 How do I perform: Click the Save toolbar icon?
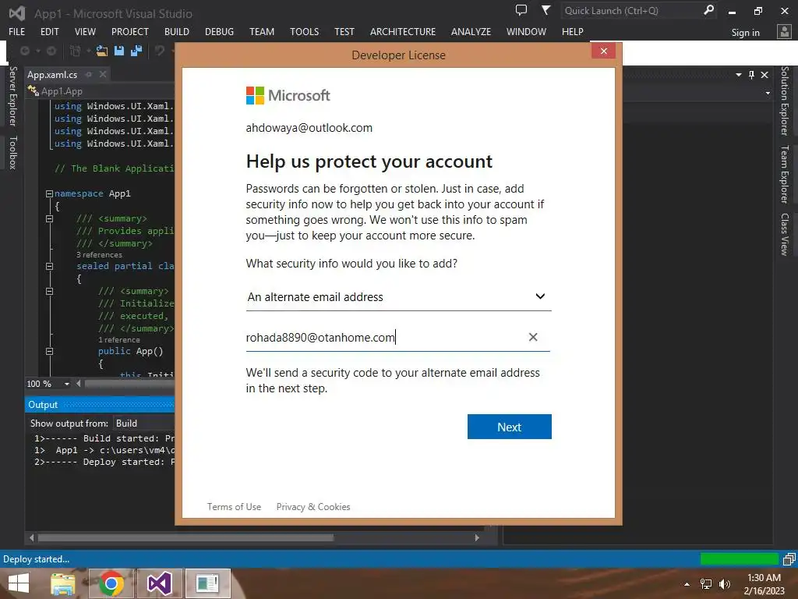point(119,51)
